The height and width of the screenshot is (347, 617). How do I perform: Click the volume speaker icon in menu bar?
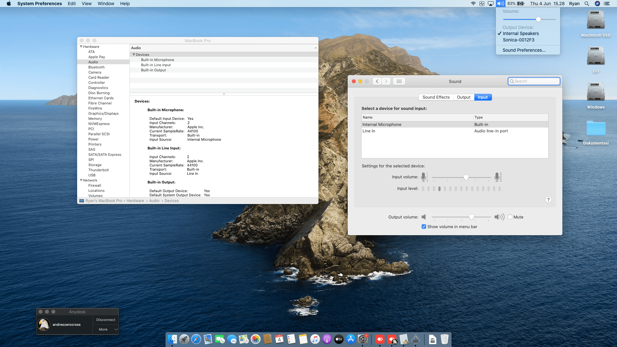(500, 4)
